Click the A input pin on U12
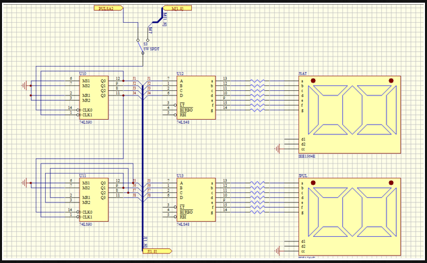427x263 pixels. tap(181, 81)
